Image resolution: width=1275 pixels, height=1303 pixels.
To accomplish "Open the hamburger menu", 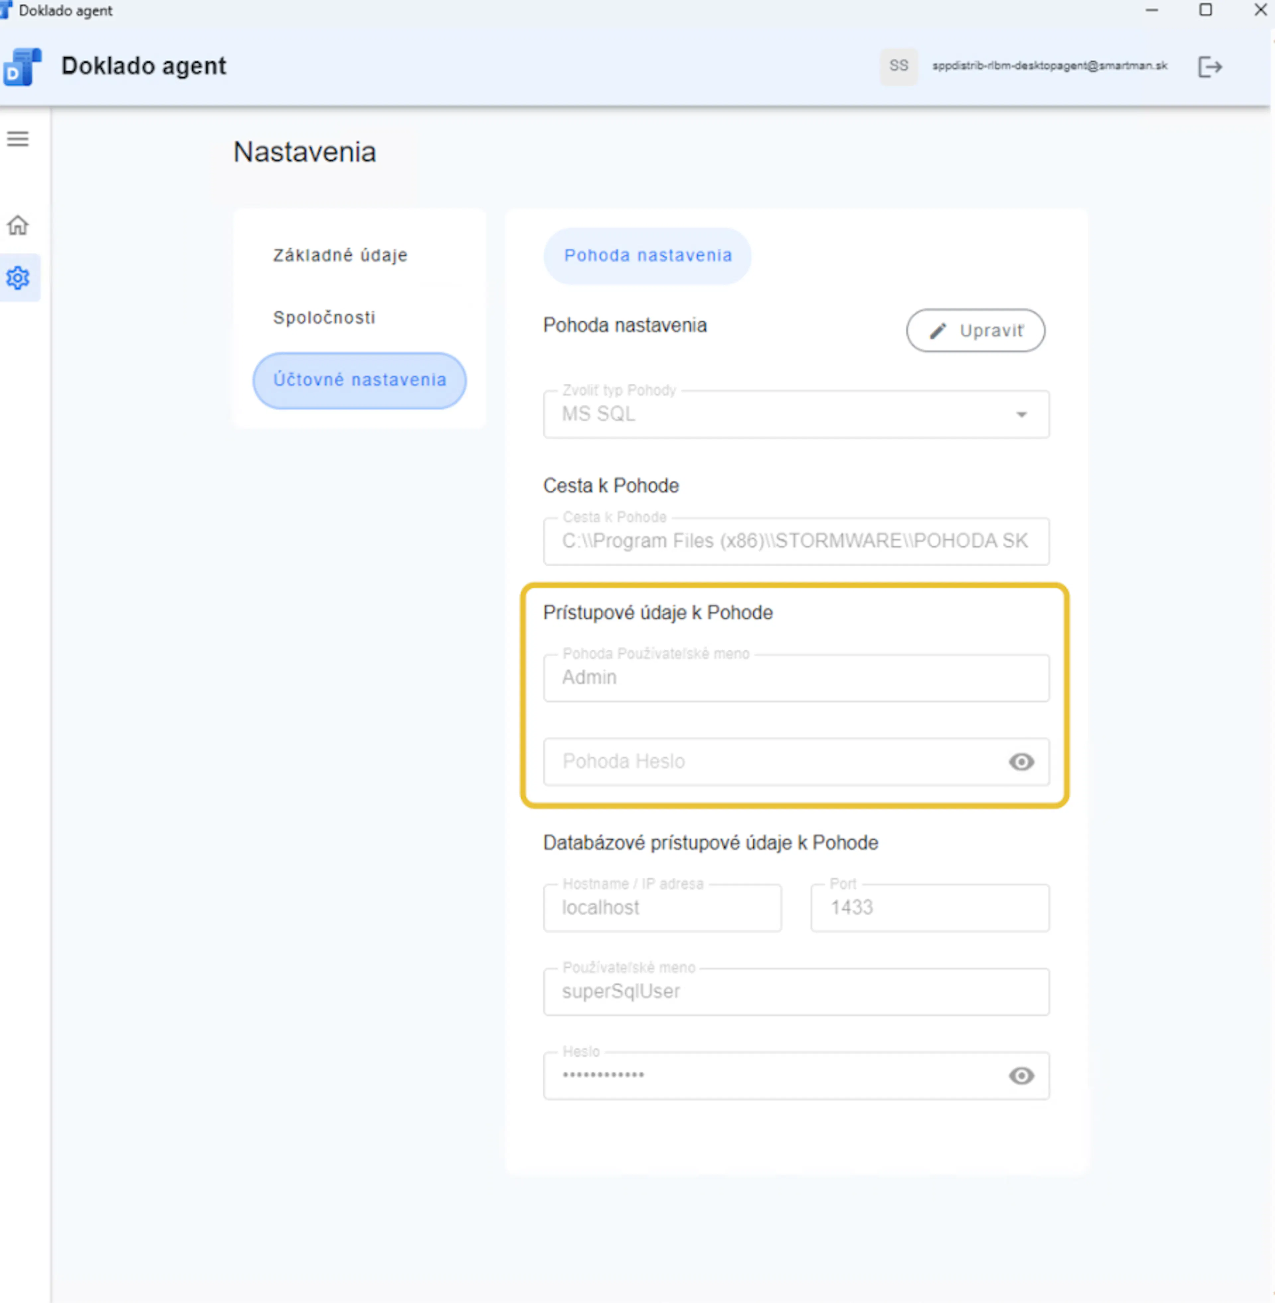I will 18,139.
